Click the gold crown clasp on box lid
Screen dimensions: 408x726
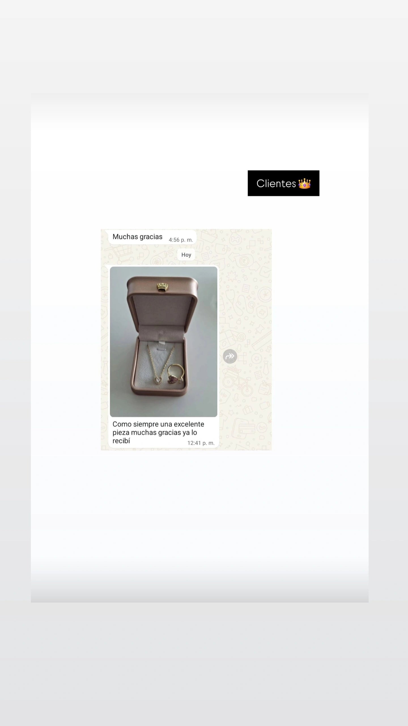coord(163,286)
